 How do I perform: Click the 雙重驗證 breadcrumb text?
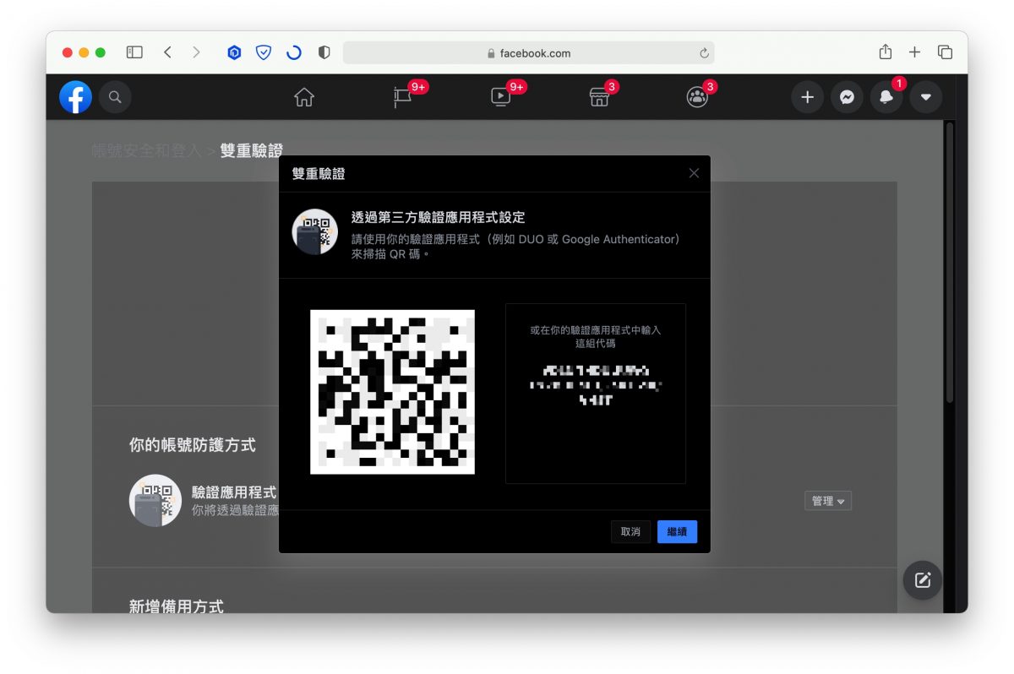(x=251, y=151)
